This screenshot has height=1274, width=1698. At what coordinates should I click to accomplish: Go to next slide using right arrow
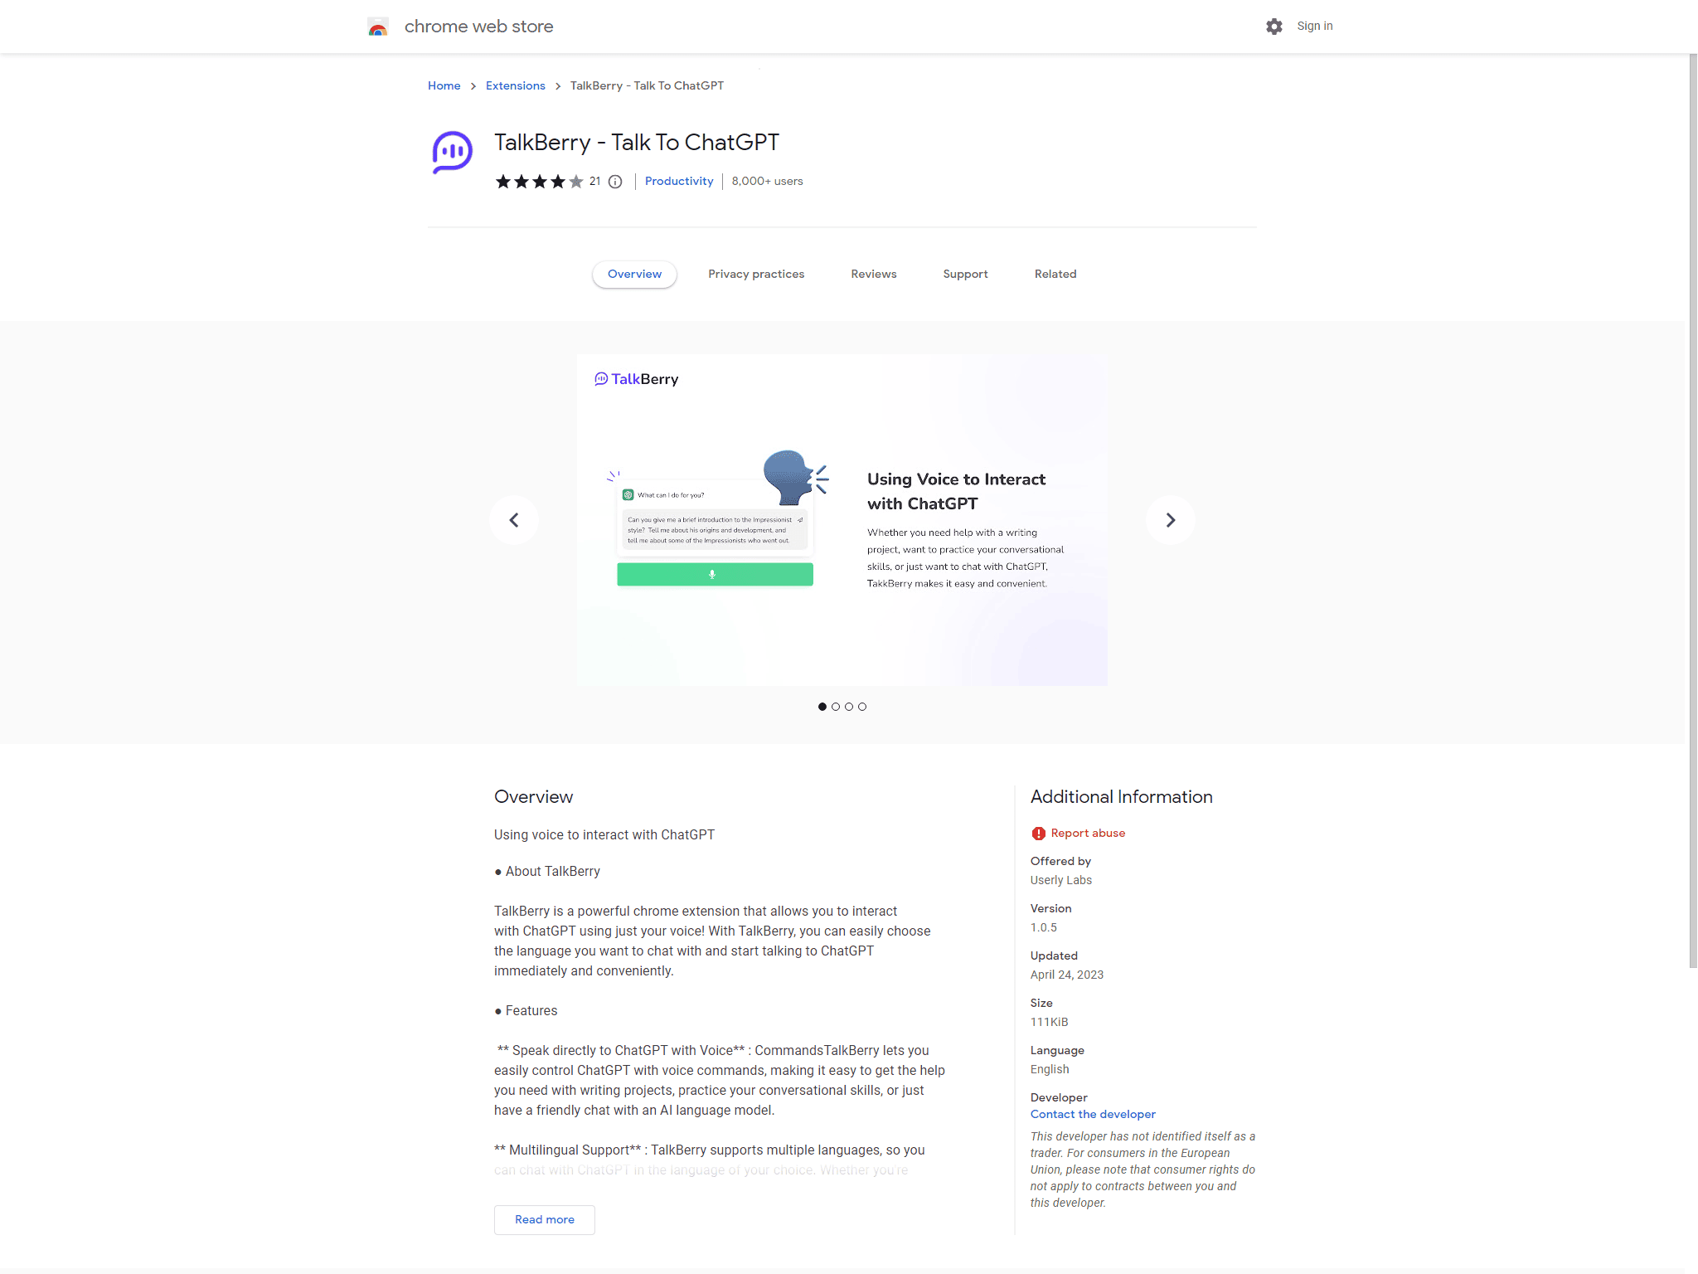coord(1171,520)
